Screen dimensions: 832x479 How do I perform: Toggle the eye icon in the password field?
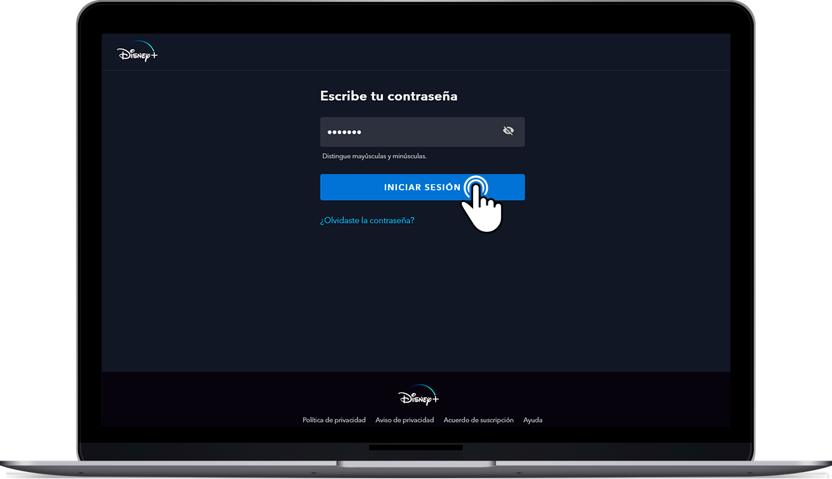tap(508, 130)
